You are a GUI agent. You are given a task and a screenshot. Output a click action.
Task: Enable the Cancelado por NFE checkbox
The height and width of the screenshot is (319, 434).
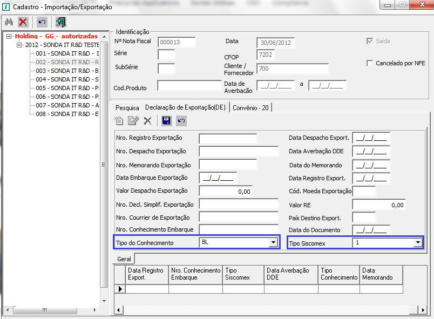tap(370, 63)
